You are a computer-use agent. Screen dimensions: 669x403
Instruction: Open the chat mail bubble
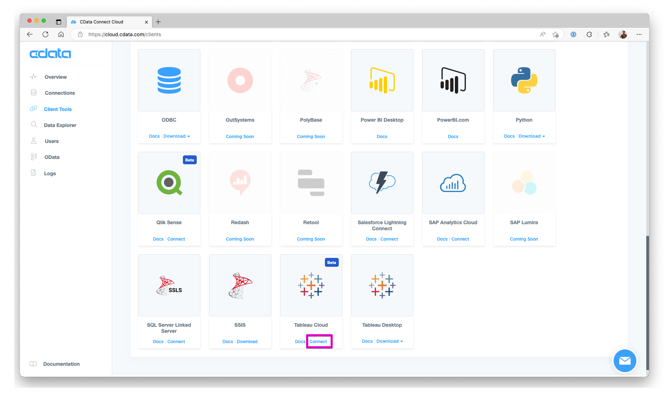625,361
